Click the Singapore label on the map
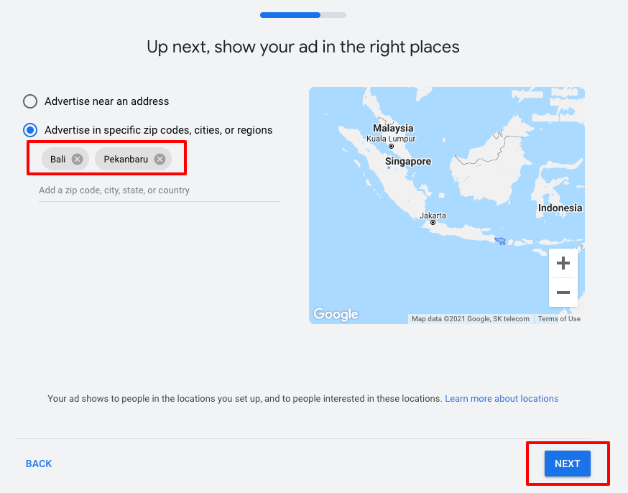The height and width of the screenshot is (493, 628). click(408, 162)
